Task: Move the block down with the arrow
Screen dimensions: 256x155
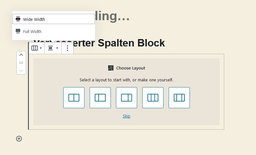Action: (21, 70)
